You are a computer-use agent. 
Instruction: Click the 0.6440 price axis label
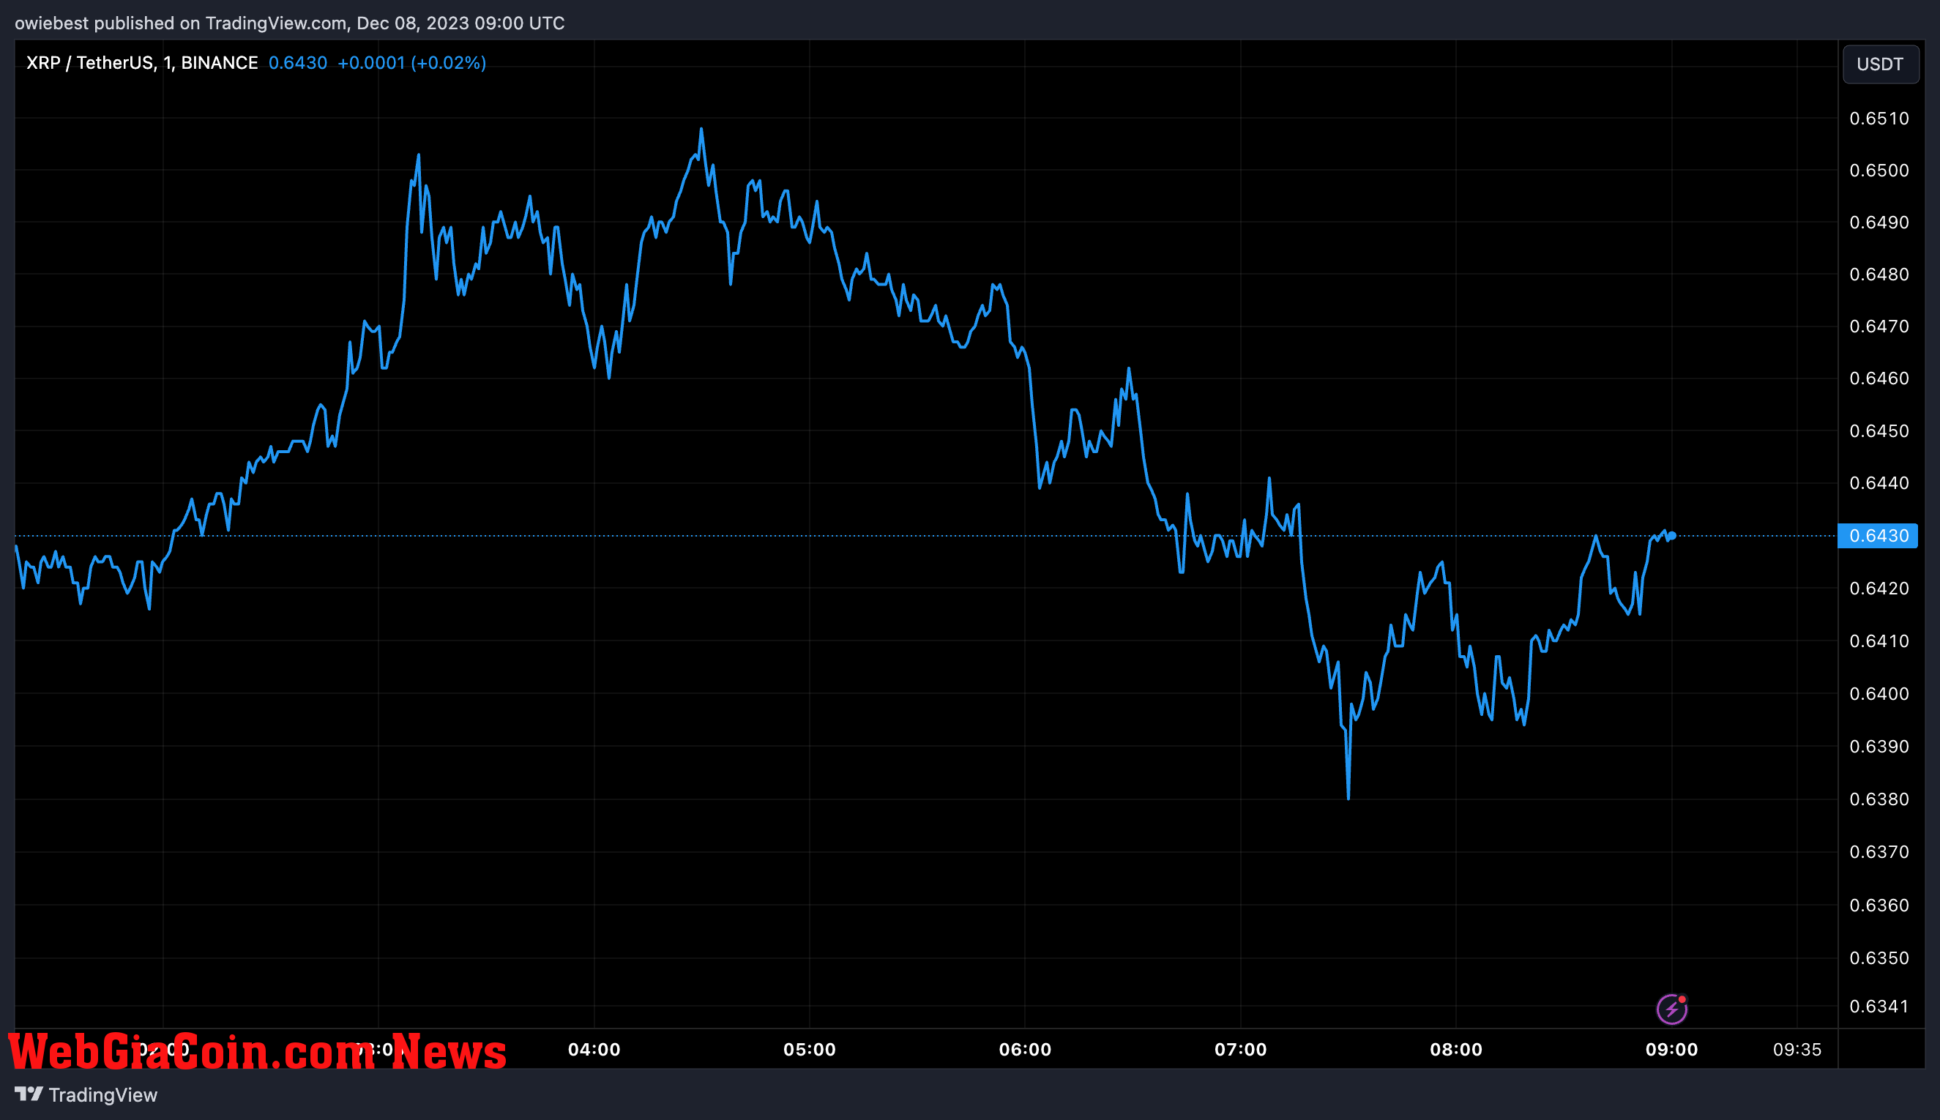pos(1879,483)
